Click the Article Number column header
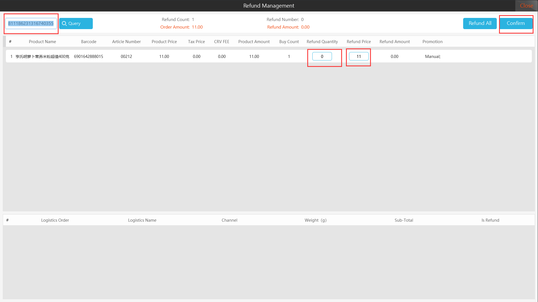538x302 pixels. (x=126, y=42)
